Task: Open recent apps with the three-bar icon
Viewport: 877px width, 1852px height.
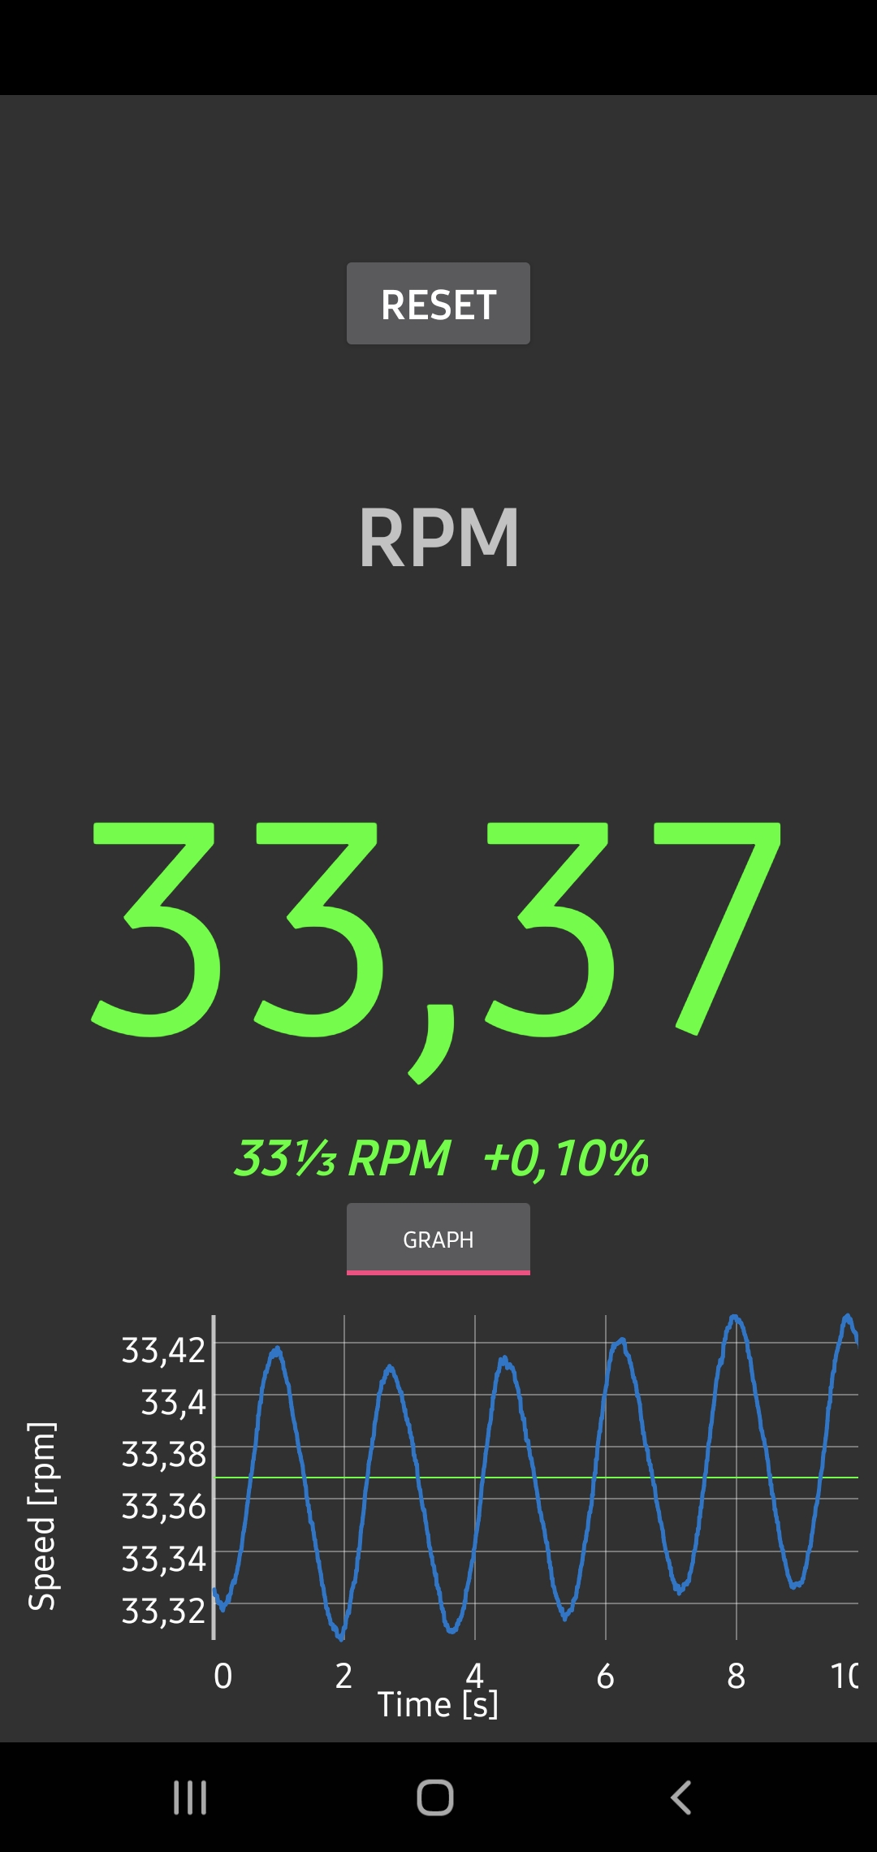Action: [x=190, y=1797]
